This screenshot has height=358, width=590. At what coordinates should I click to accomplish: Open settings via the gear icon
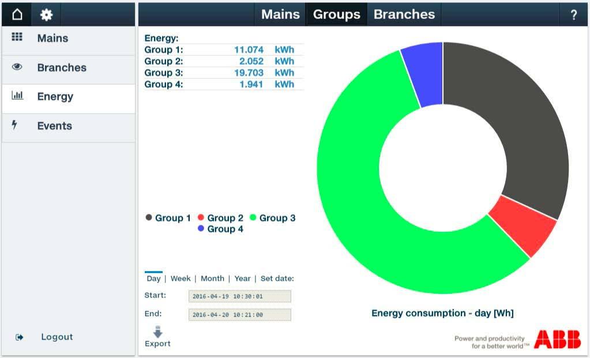point(46,14)
